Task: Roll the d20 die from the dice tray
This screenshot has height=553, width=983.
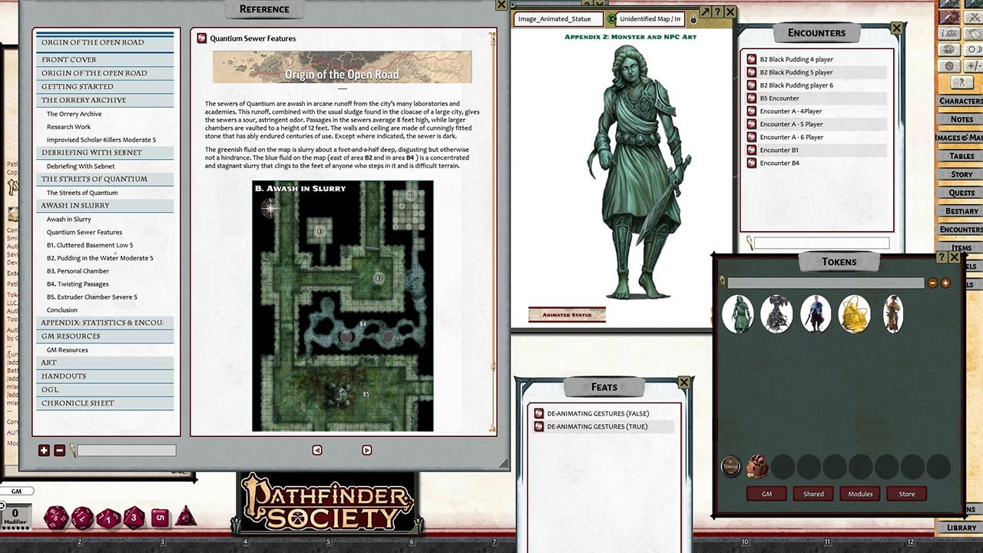Action: [55, 518]
